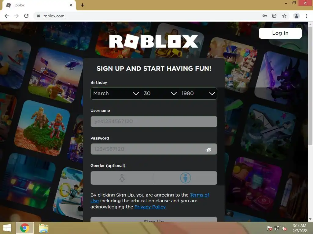
Task: Click the Chrome taskbar icon
Action: pyautogui.click(x=25, y=228)
